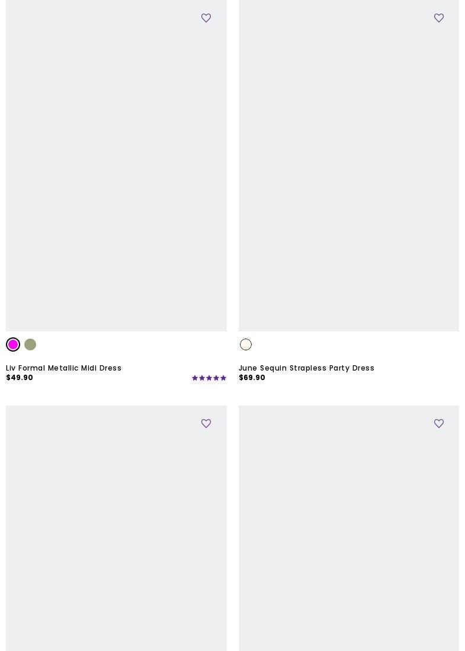Click first star of Liv dress rating

(x=195, y=378)
